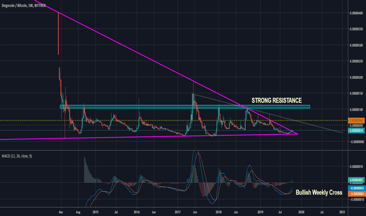Click the 0.00000150 price axis label
This screenshot has height=216, width=366.
point(356,93)
